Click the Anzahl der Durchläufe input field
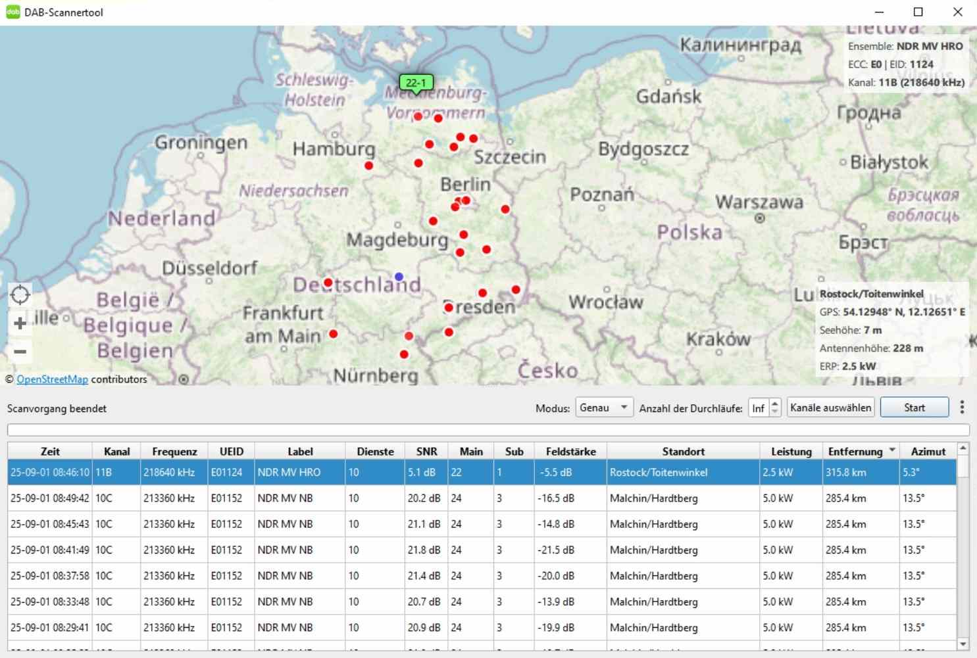Screen dimensions: 977x658 [x=759, y=408]
